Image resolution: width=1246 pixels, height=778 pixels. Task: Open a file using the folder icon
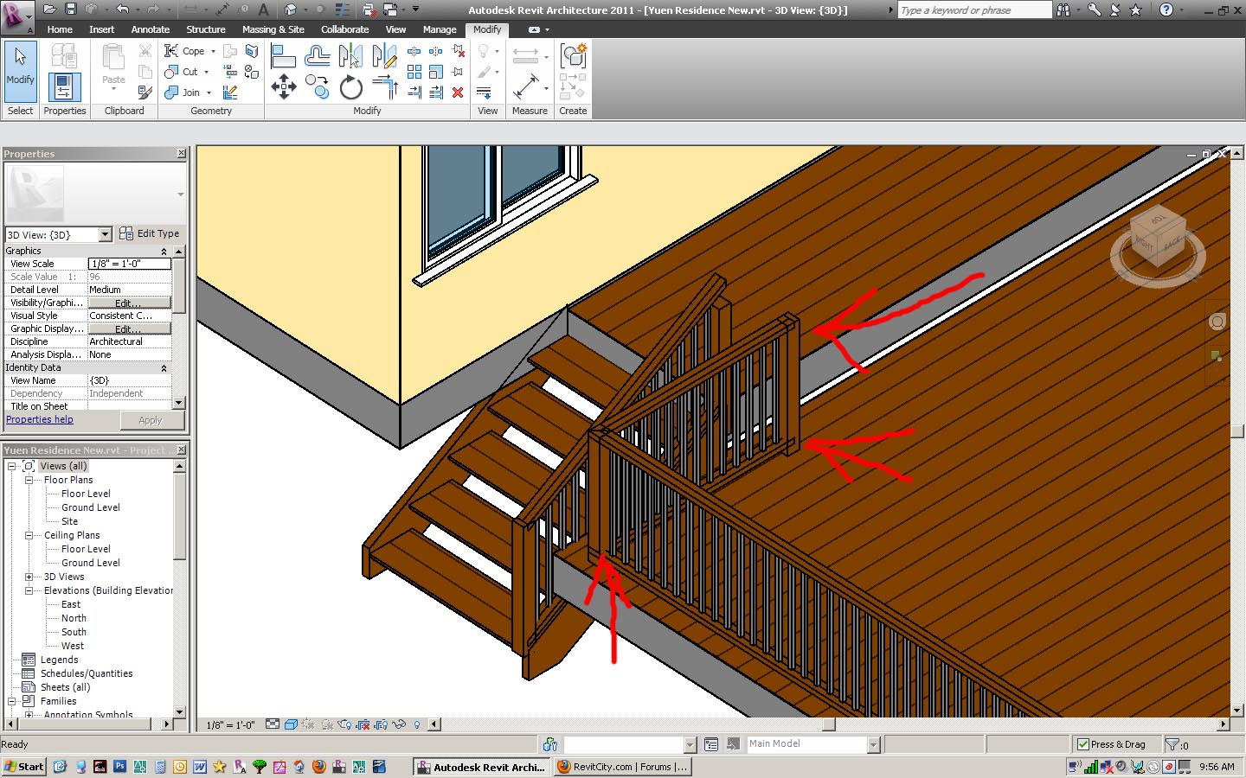pyautogui.click(x=49, y=10)
